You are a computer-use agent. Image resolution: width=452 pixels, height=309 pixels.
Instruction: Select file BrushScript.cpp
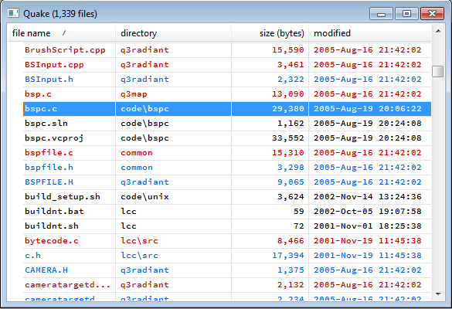coord(65,50)
